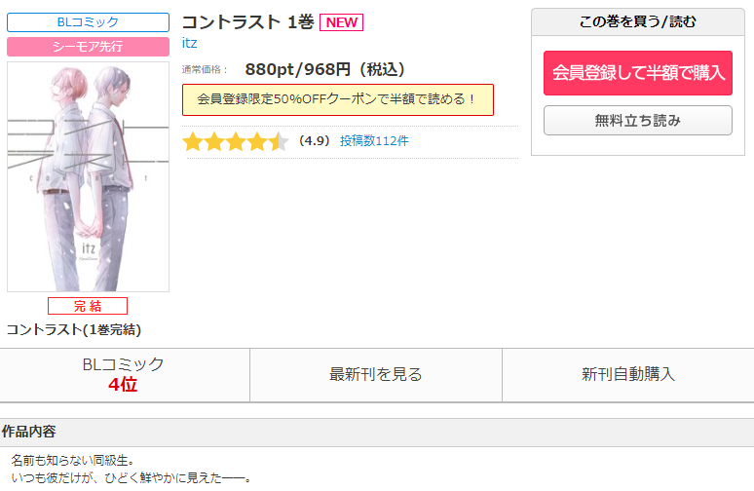754x491 pixels.
Task: Click 会員登録して半額で購入 button
Action: pyautogui.click(x=638, y=73)
